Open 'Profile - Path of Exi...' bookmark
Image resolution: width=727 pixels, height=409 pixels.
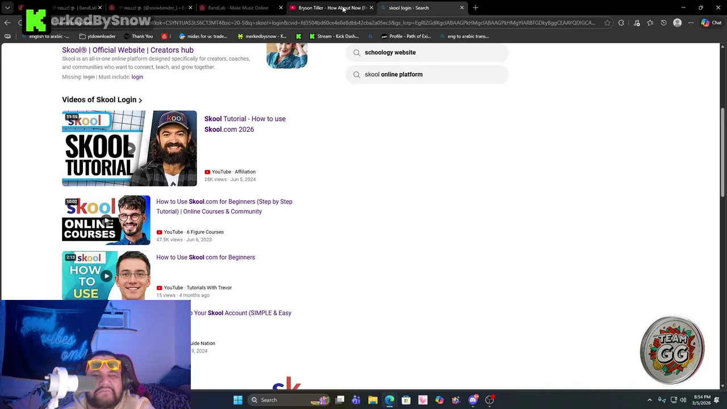406,36
